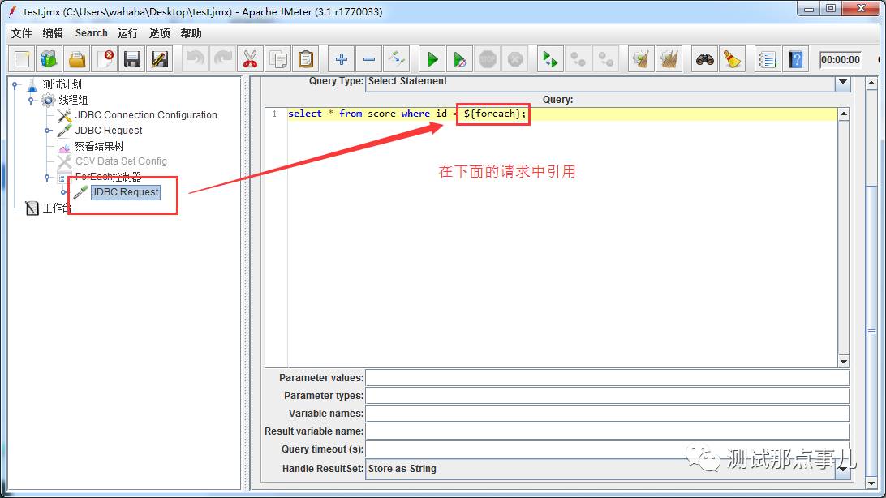Clear all results with double broom icon

click(x=669, y=58)
